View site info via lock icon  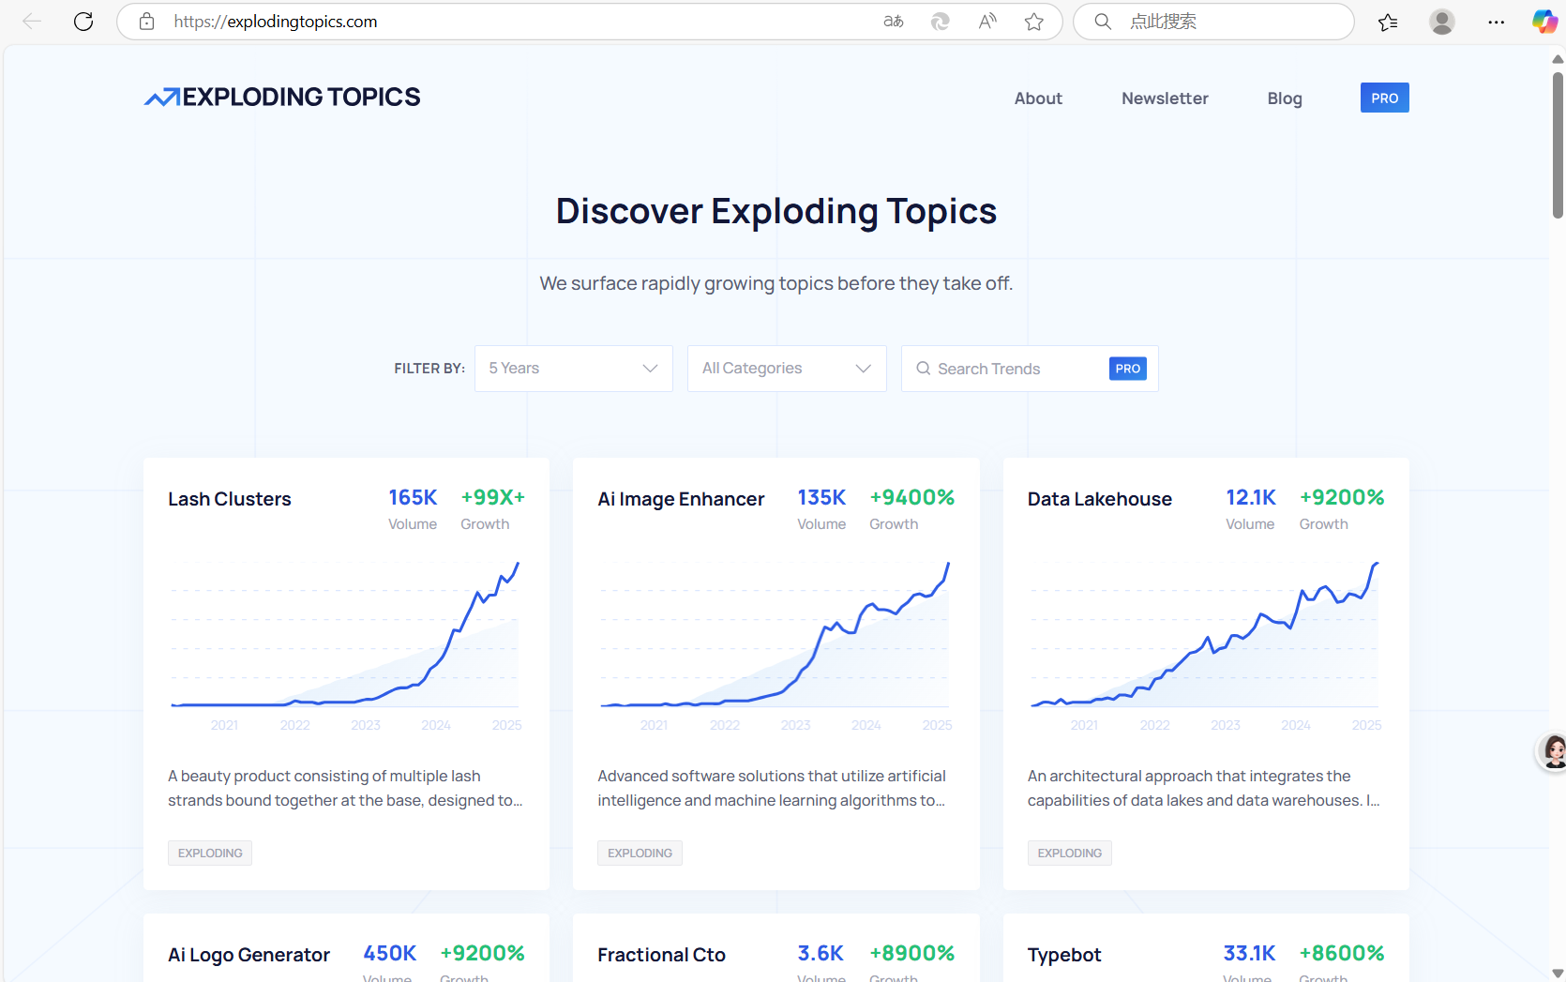(x=146, y=22)
